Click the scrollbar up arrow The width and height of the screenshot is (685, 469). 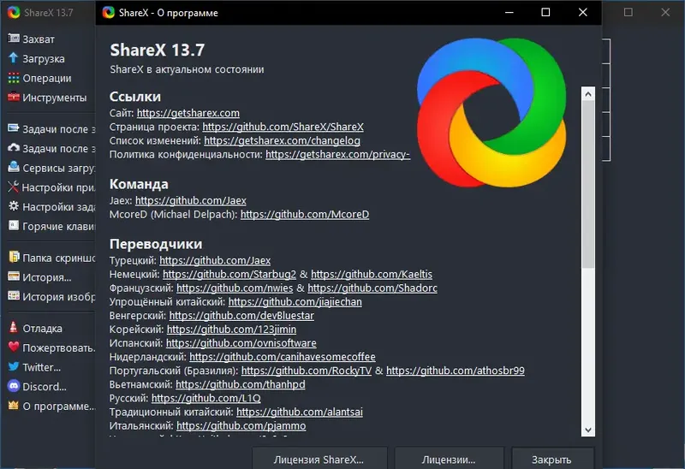click(x=588, y=94)
